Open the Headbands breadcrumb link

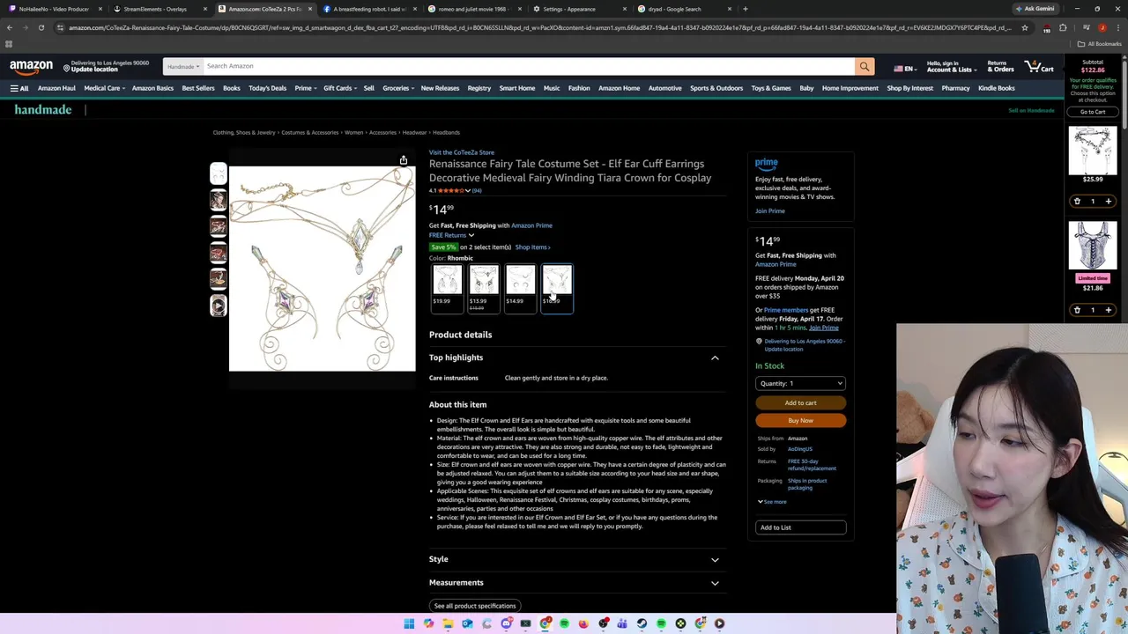point(446,132)
